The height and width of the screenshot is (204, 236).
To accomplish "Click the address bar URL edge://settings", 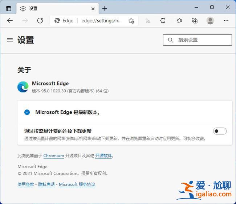I will pos(102,21).
